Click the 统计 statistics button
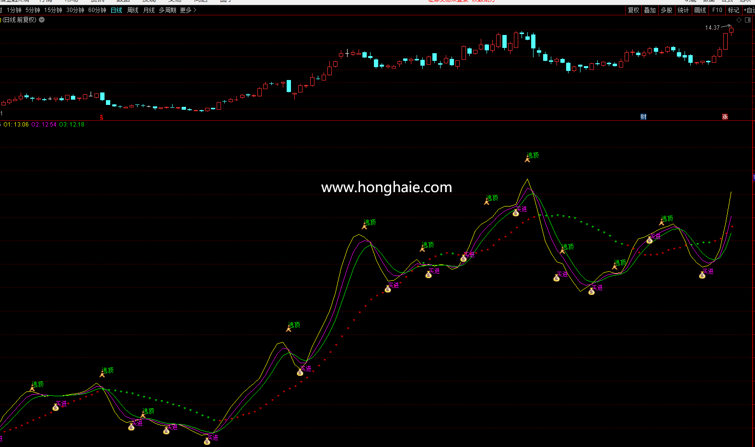 pos(683,10)
